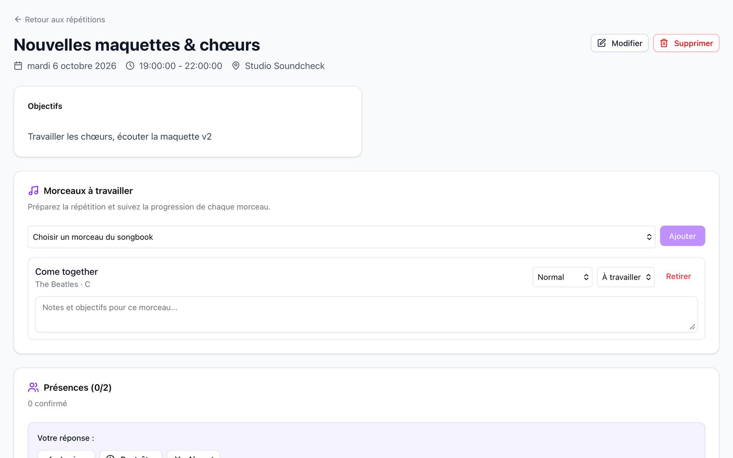Click the Notes et objectifs text area
Viewport: 733px width, 458px height.
point(366,314)
